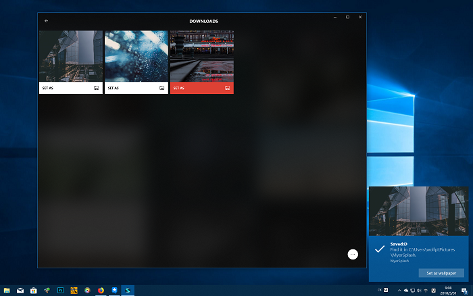
Task: Go back using the arrow in Downloads header
Action: coord(46,21)
